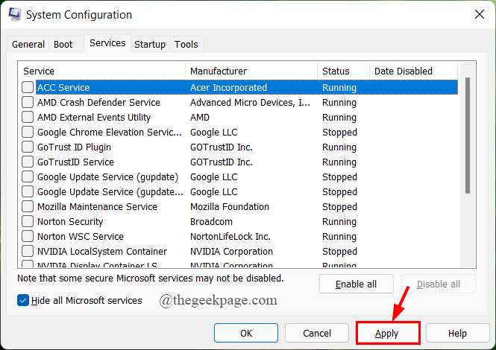Click the System Configuration title bar icon

click(15, 15)
